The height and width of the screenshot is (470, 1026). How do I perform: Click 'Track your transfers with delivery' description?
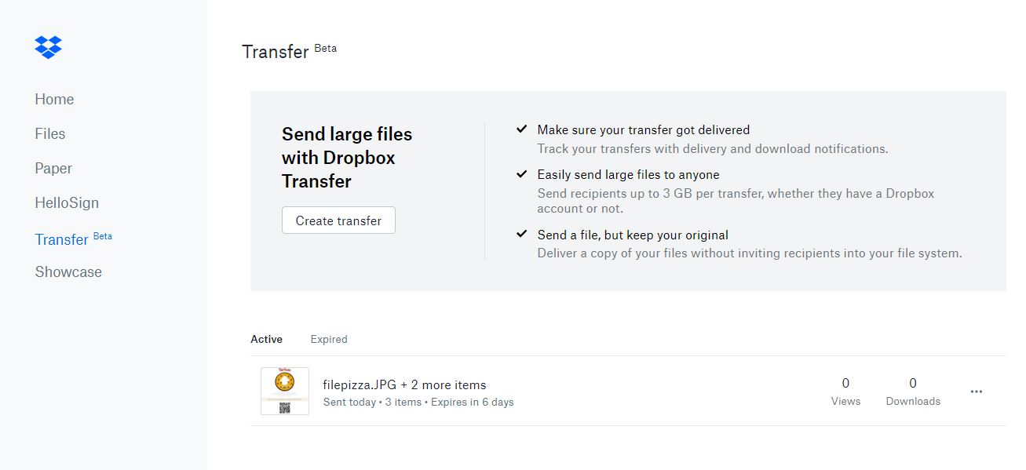coord(713,148)
